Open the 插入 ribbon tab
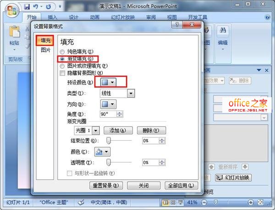 (53, 17)
